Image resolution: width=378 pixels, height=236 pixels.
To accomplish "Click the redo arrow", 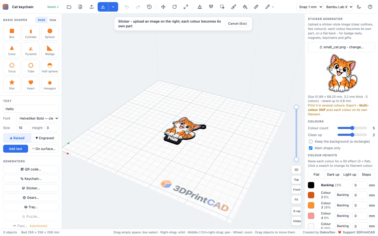I will [138, 7].
